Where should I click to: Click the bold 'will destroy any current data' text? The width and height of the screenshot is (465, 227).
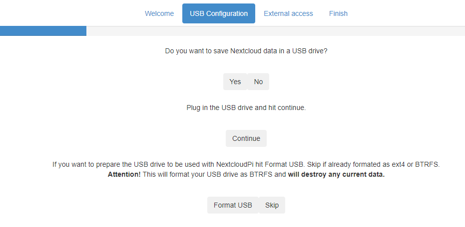coord(336,174)
